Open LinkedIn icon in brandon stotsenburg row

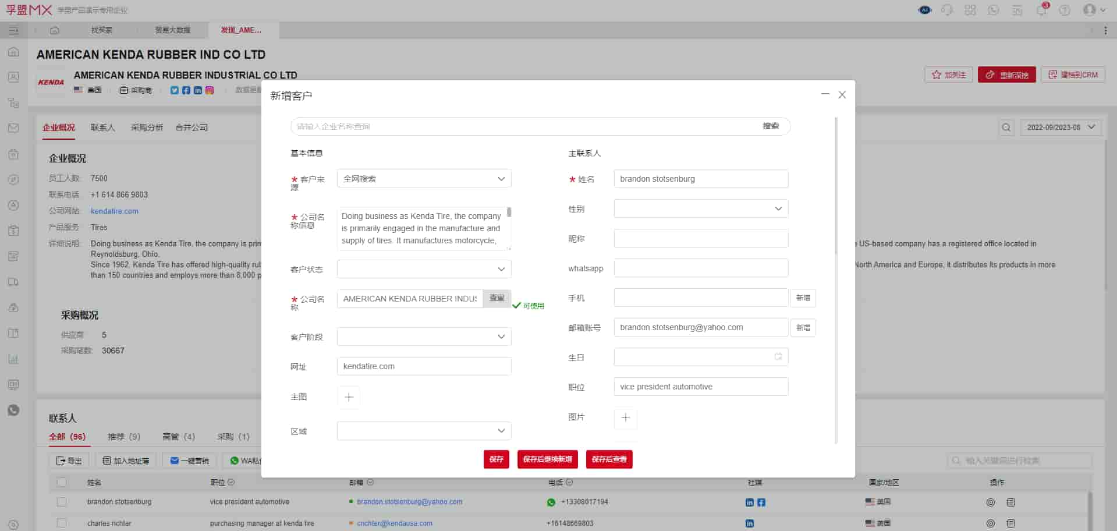point(749,502)
